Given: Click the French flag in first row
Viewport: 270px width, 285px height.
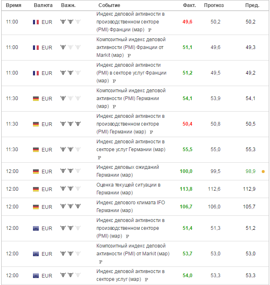Looking at the screenshot, I should [36, 22].
